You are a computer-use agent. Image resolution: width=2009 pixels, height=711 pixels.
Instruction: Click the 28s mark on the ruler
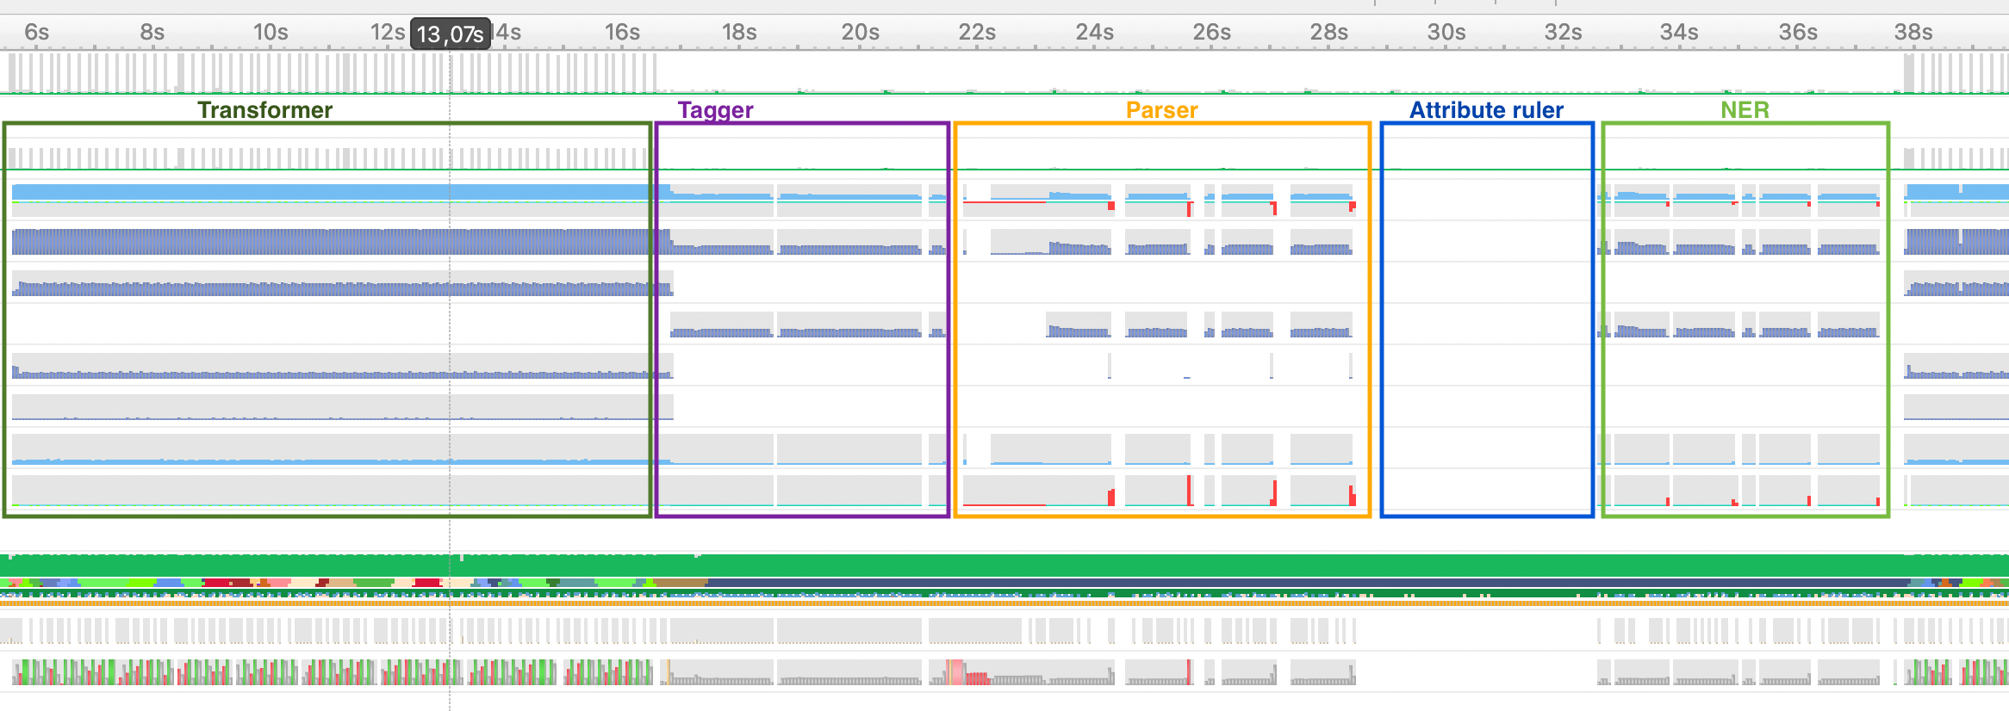[1329, 33]
